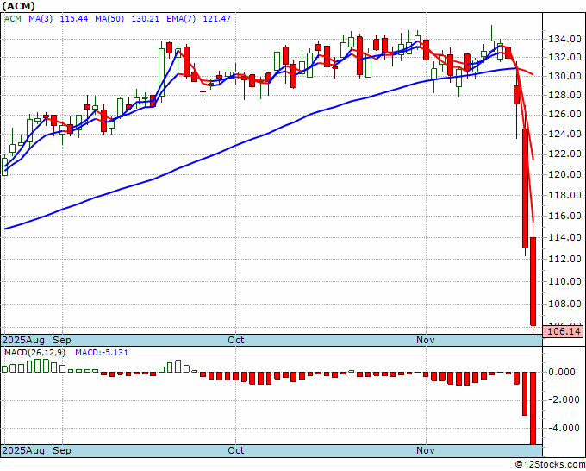The image size is (586, 471).
Task: Select the highlighted 106.14 last price tag
Action: click(x=563, y=331)
